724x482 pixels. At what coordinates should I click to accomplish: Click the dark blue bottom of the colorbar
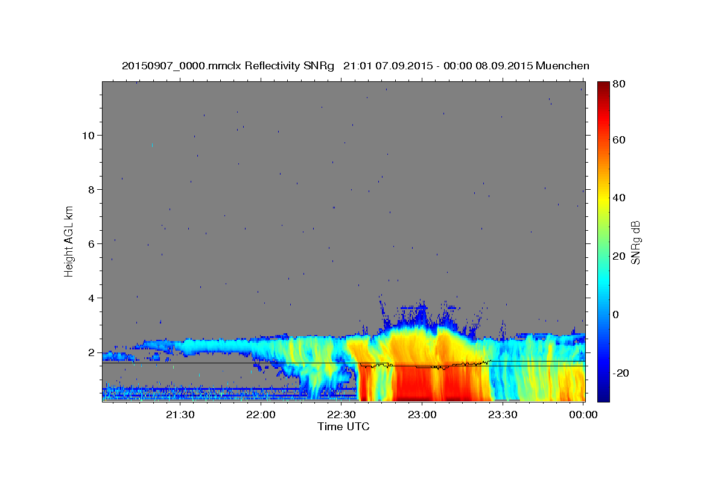point(603,395)
